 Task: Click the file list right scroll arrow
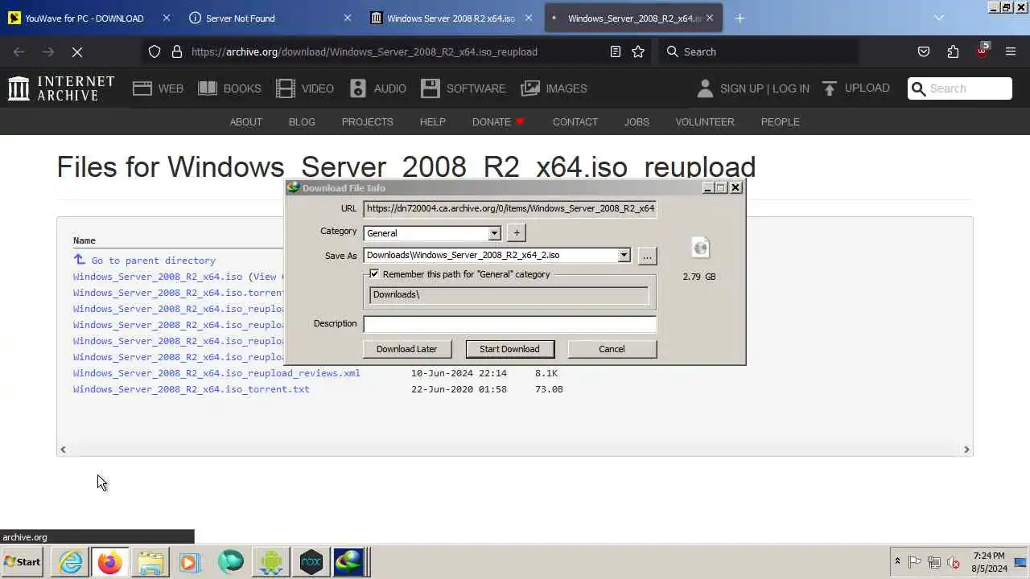coord(966,450)
